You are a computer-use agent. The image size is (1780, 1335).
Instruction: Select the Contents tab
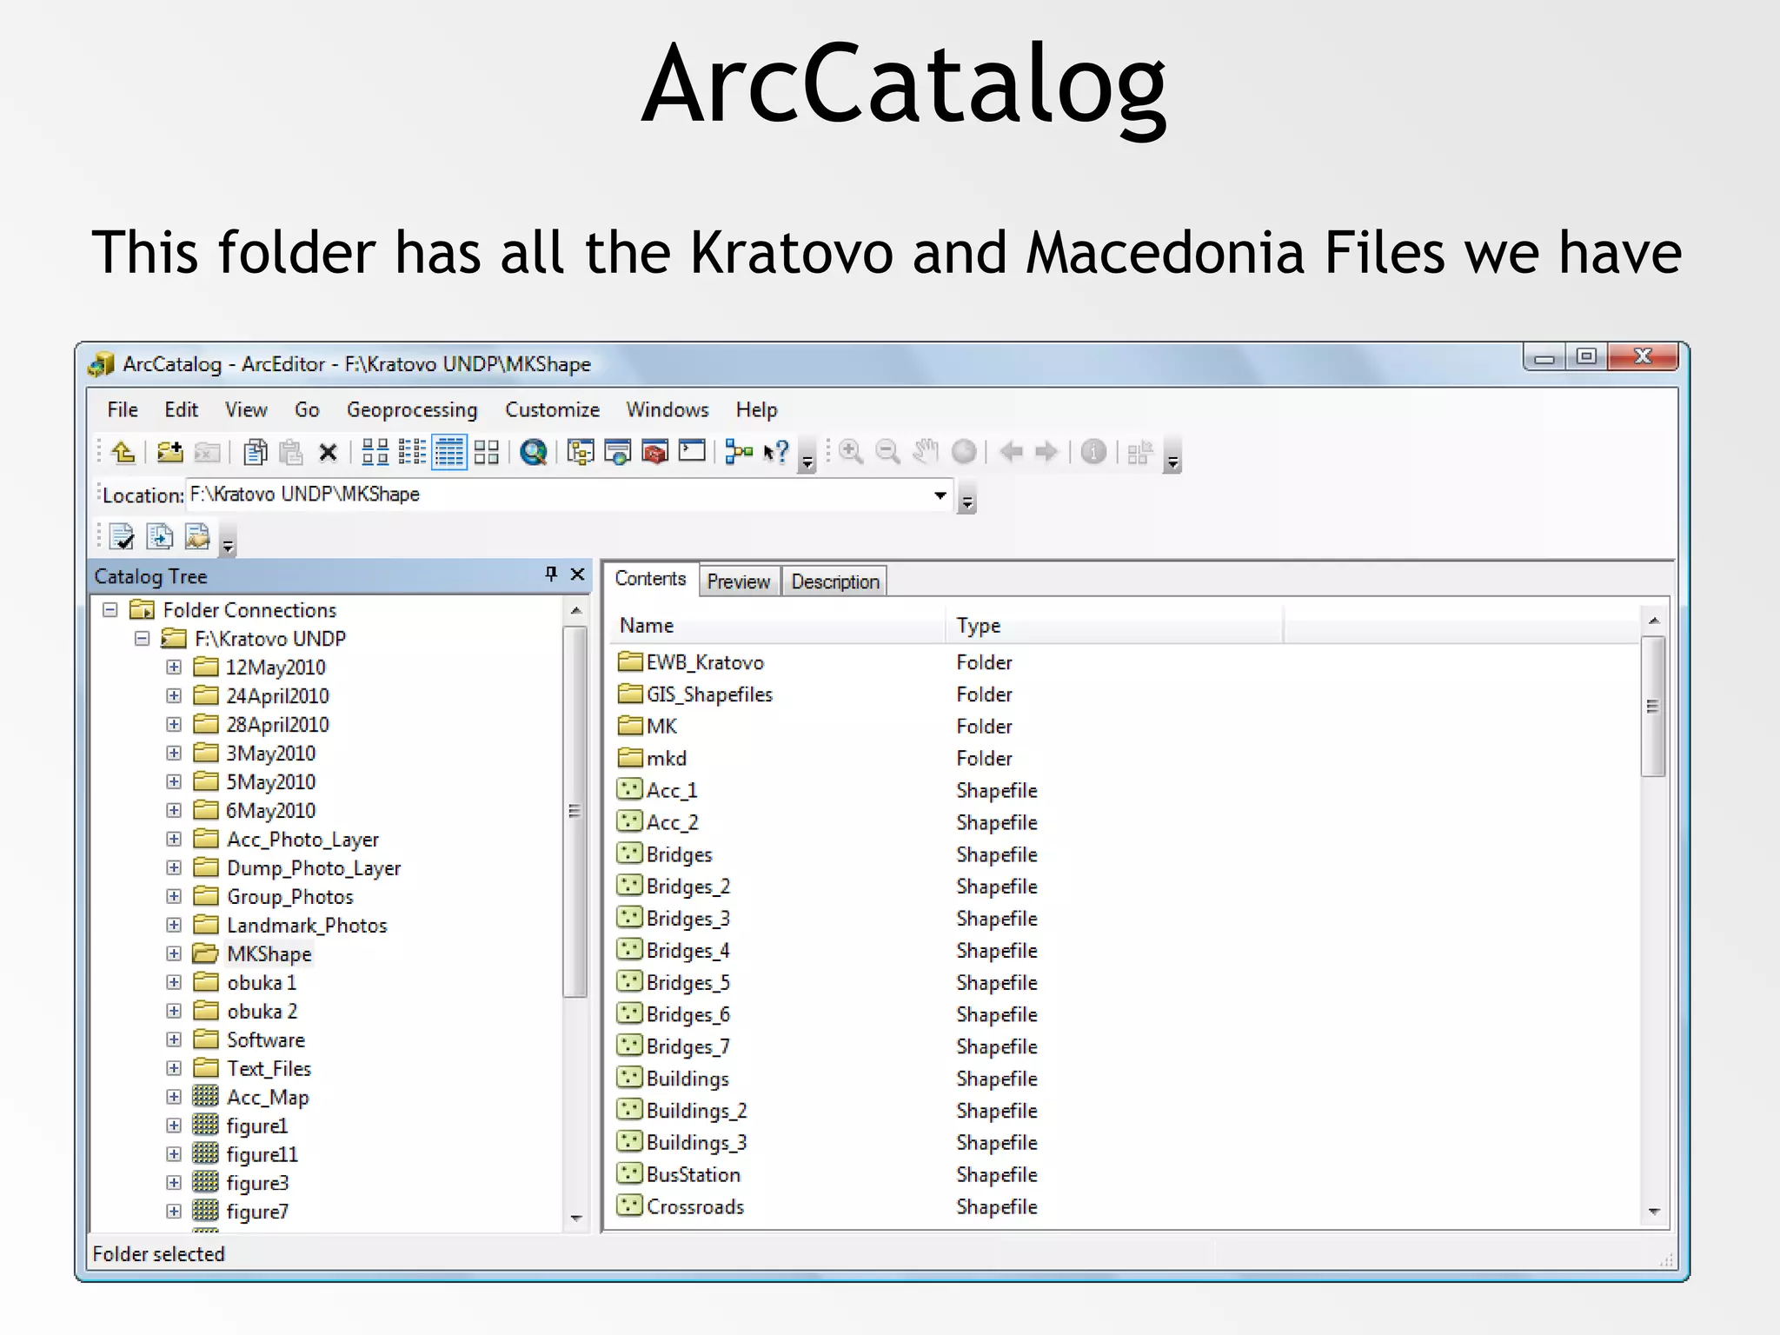pos(650,579)
